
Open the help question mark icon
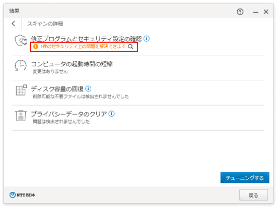240,12
